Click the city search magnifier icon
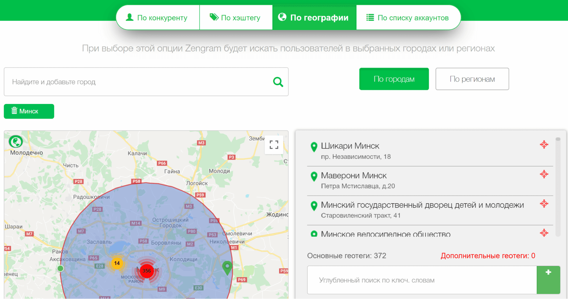The image size is (568, 299). tap(278, 82)
